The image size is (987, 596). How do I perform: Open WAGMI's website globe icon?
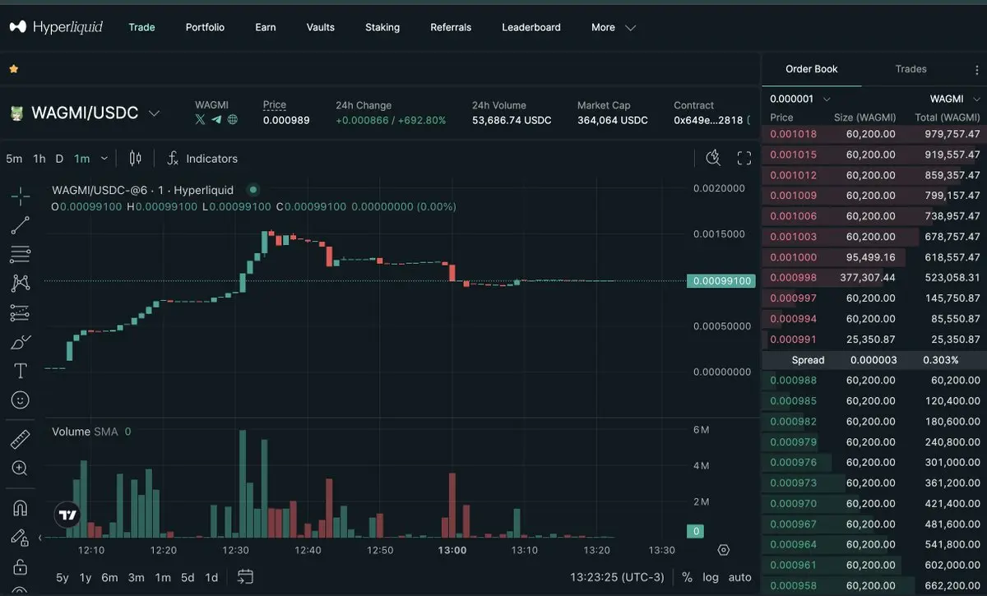(233, 119)
